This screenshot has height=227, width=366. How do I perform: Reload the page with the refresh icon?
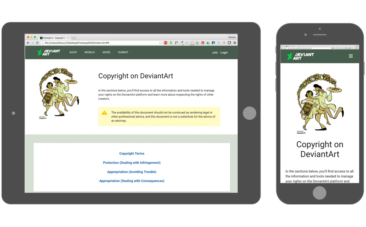click(x=37, y=43)
